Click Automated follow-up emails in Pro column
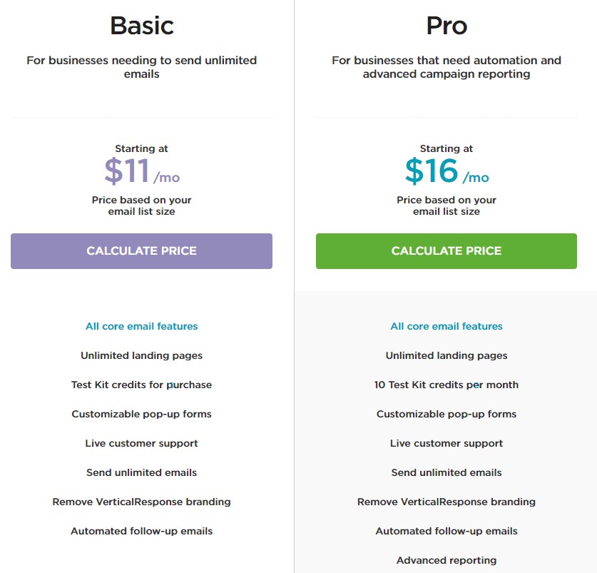The height and width of the screenshot is (573, 597). click(447, 531)
